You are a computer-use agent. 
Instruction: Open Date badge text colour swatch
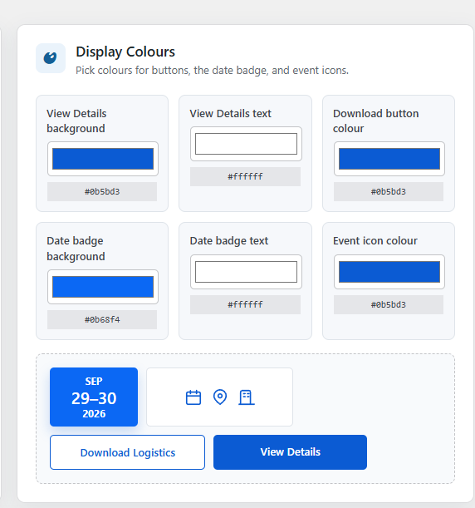(x=246, y=272)
